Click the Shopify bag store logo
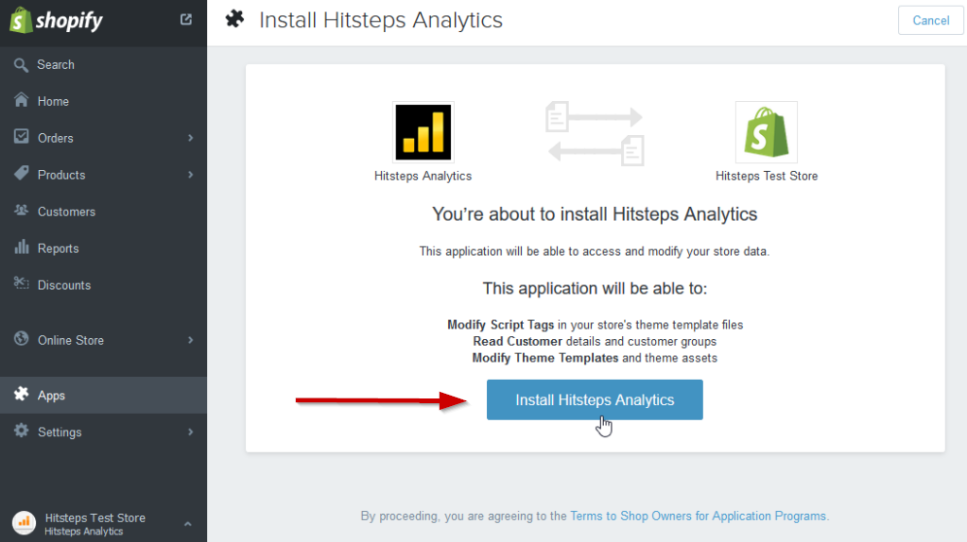 pos(766,132)
